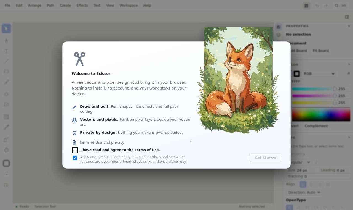The height and width of the screenshot is (210, 353).
Task: Click the grid icon button in the top bar
Action: pos(306,6)
